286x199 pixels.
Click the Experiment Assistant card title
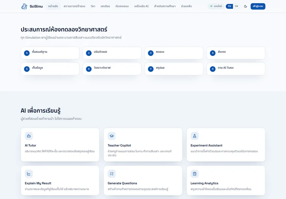pos(206,146)
